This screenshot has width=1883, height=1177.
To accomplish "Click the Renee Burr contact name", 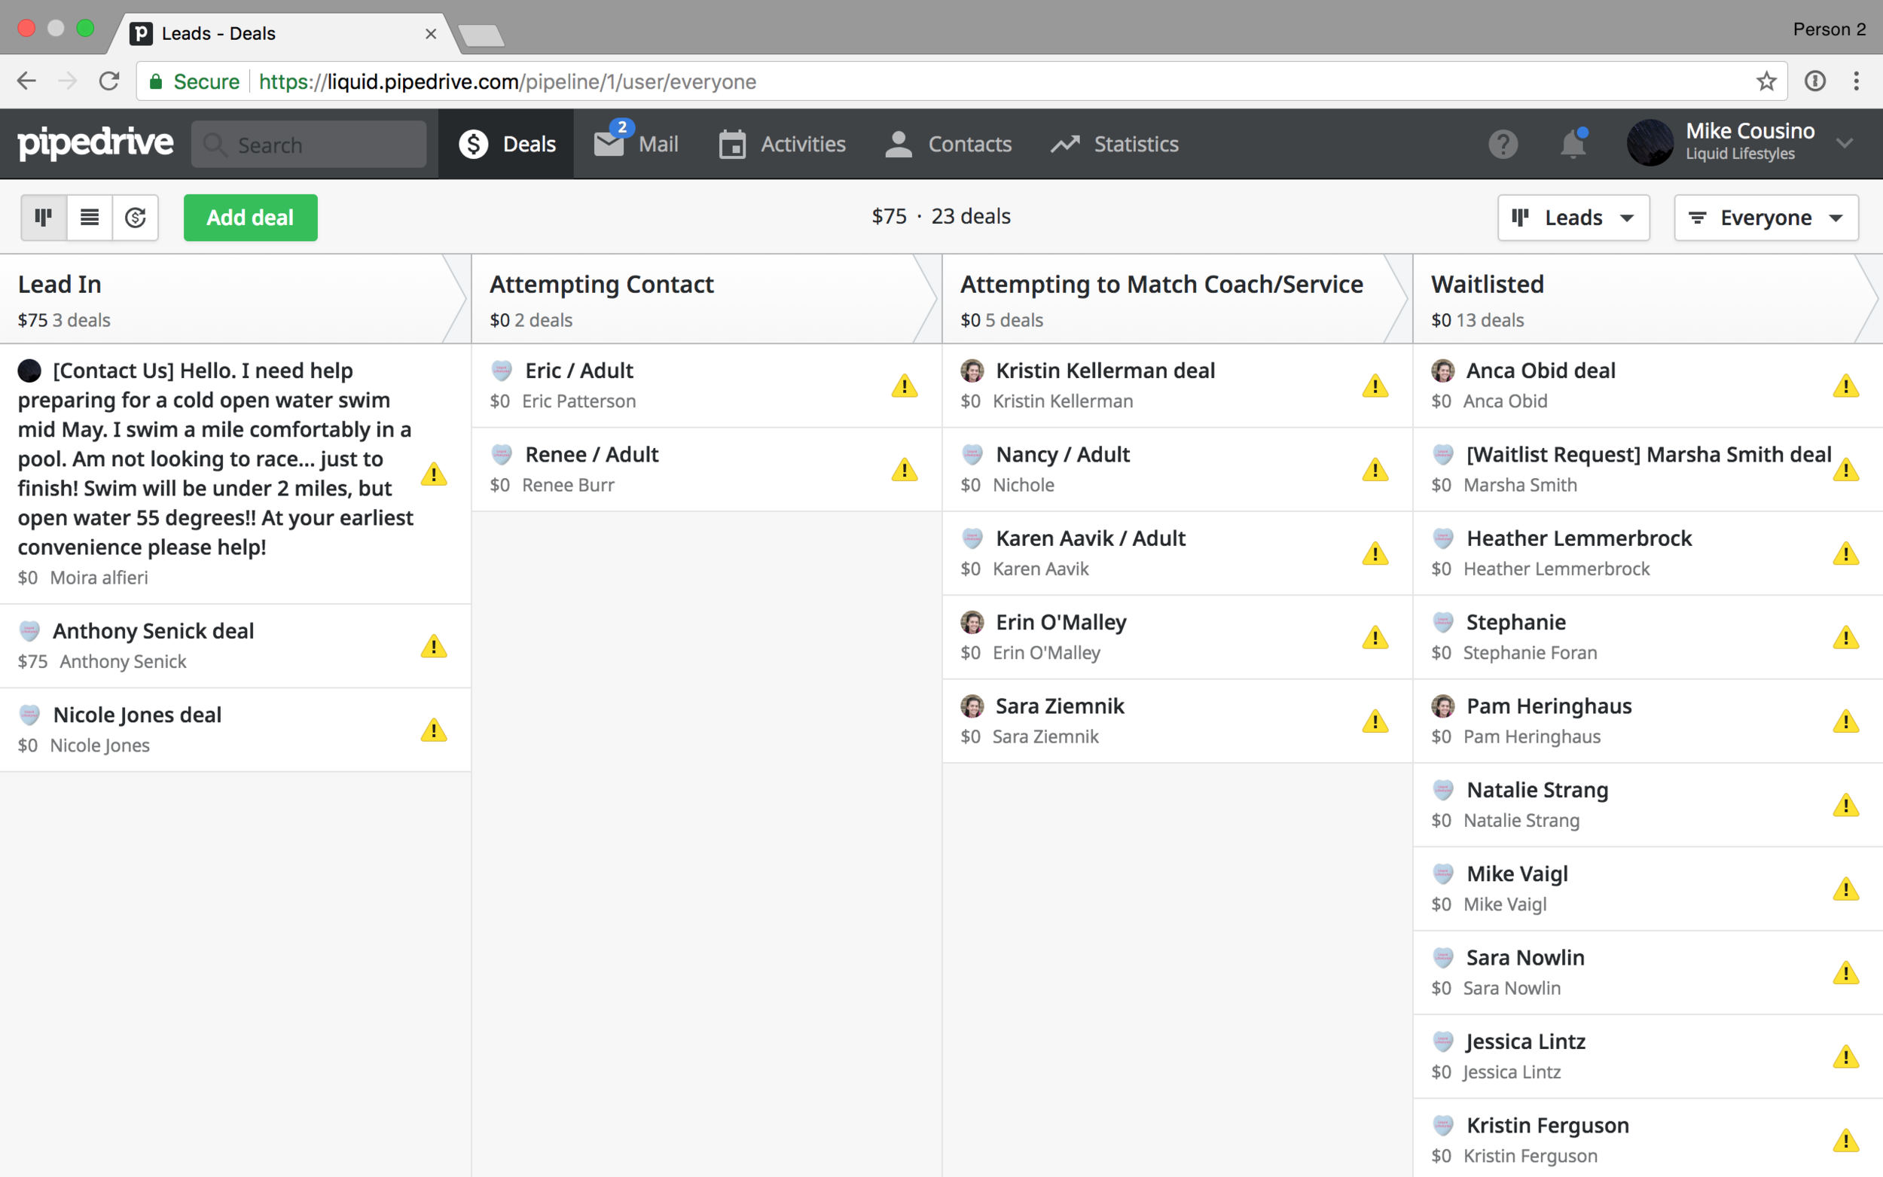I will 568,485.
